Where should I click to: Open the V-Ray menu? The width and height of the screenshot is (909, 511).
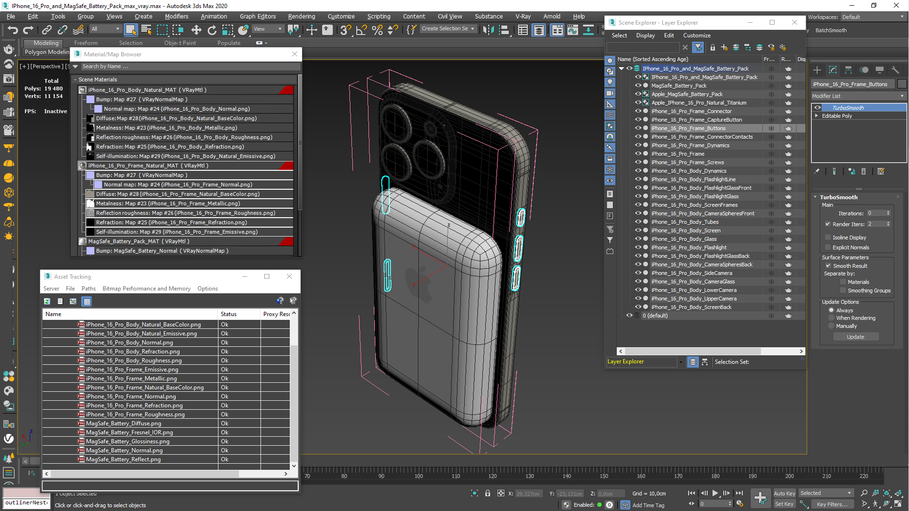point(523,16)
